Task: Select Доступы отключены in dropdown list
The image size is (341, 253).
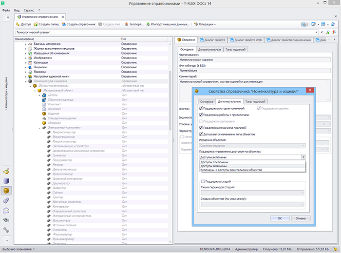Action: (x=214, y=162)
